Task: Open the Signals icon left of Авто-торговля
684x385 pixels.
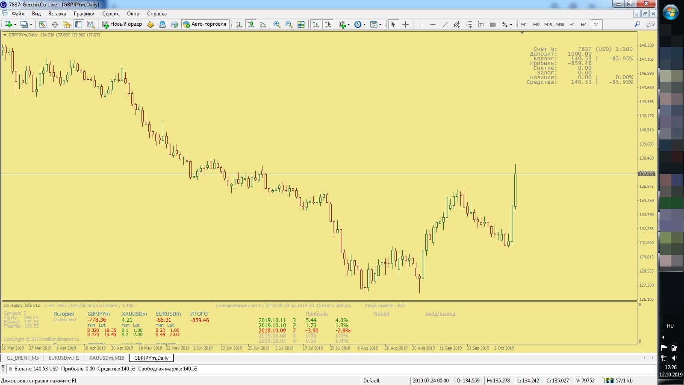Action: [174, 24]
